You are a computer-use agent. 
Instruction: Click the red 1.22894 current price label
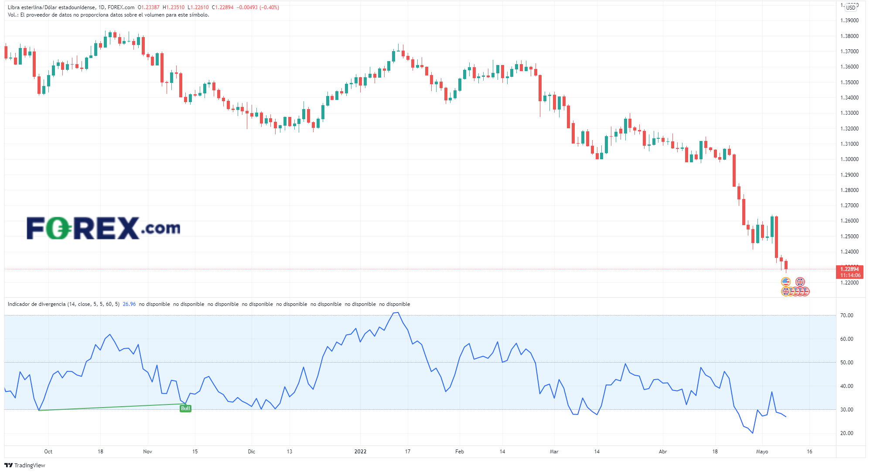tap(850, 269)
